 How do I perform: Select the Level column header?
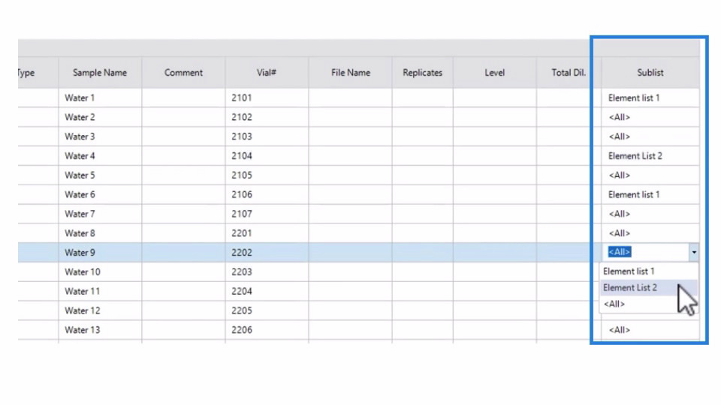click(494, 73)
